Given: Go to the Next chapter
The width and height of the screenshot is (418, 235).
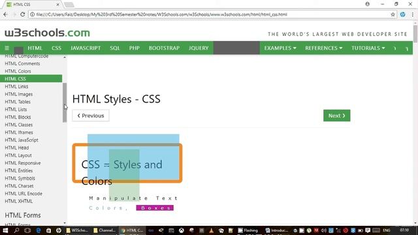Looking at the screenshot, I should (337, 116).
